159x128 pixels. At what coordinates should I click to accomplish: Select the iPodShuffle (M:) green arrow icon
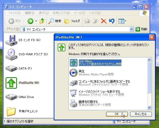[11, 83]
